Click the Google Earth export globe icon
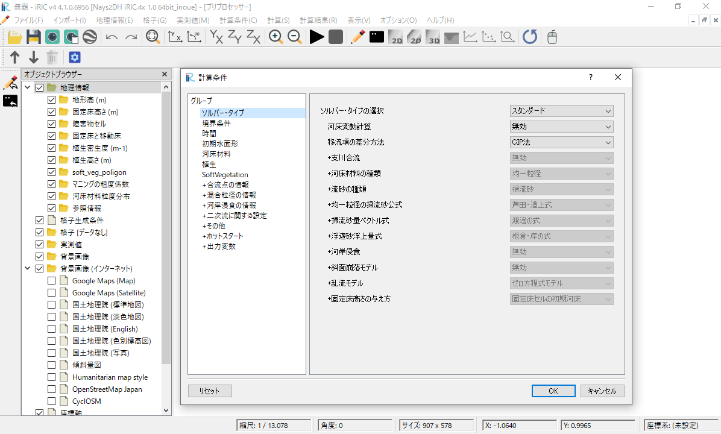This screenshot has width=721, height=434. point(90,37)
